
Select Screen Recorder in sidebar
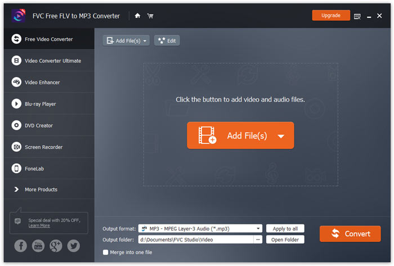point(43,147)
